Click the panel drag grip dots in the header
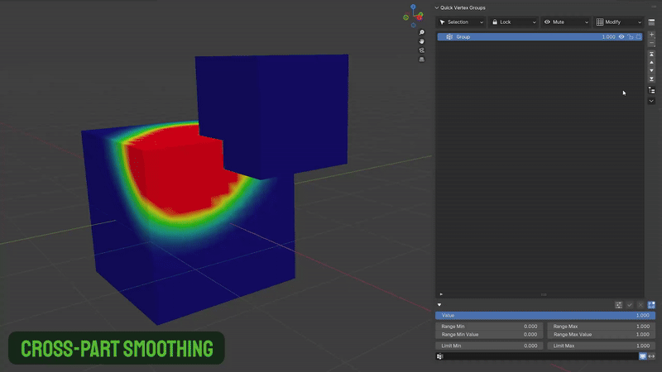This screenshot has height=372, width=662. tap(654, 7)
